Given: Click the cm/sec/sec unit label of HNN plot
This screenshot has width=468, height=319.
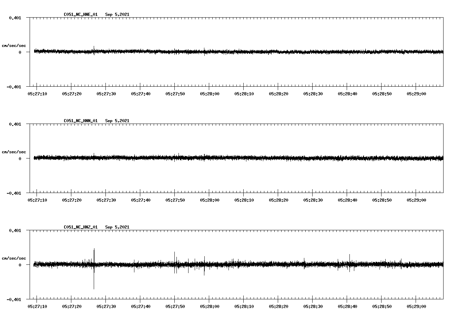Looking at the screenshot, I should click(14, 152).
